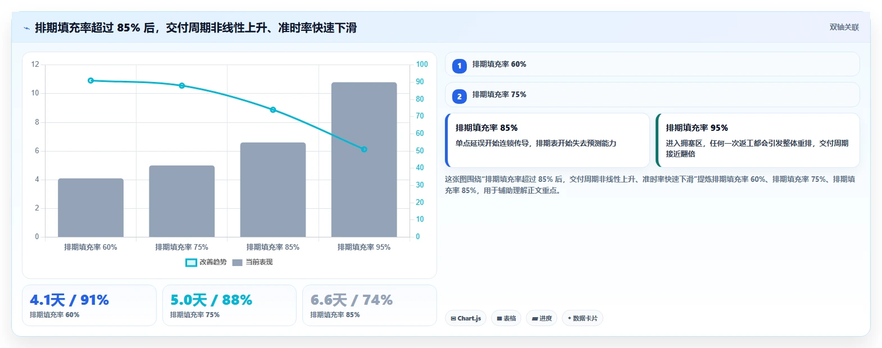Screen dimensions: 882x348
Task: Click the line point above the 85% bar
Action: (273, 110)
